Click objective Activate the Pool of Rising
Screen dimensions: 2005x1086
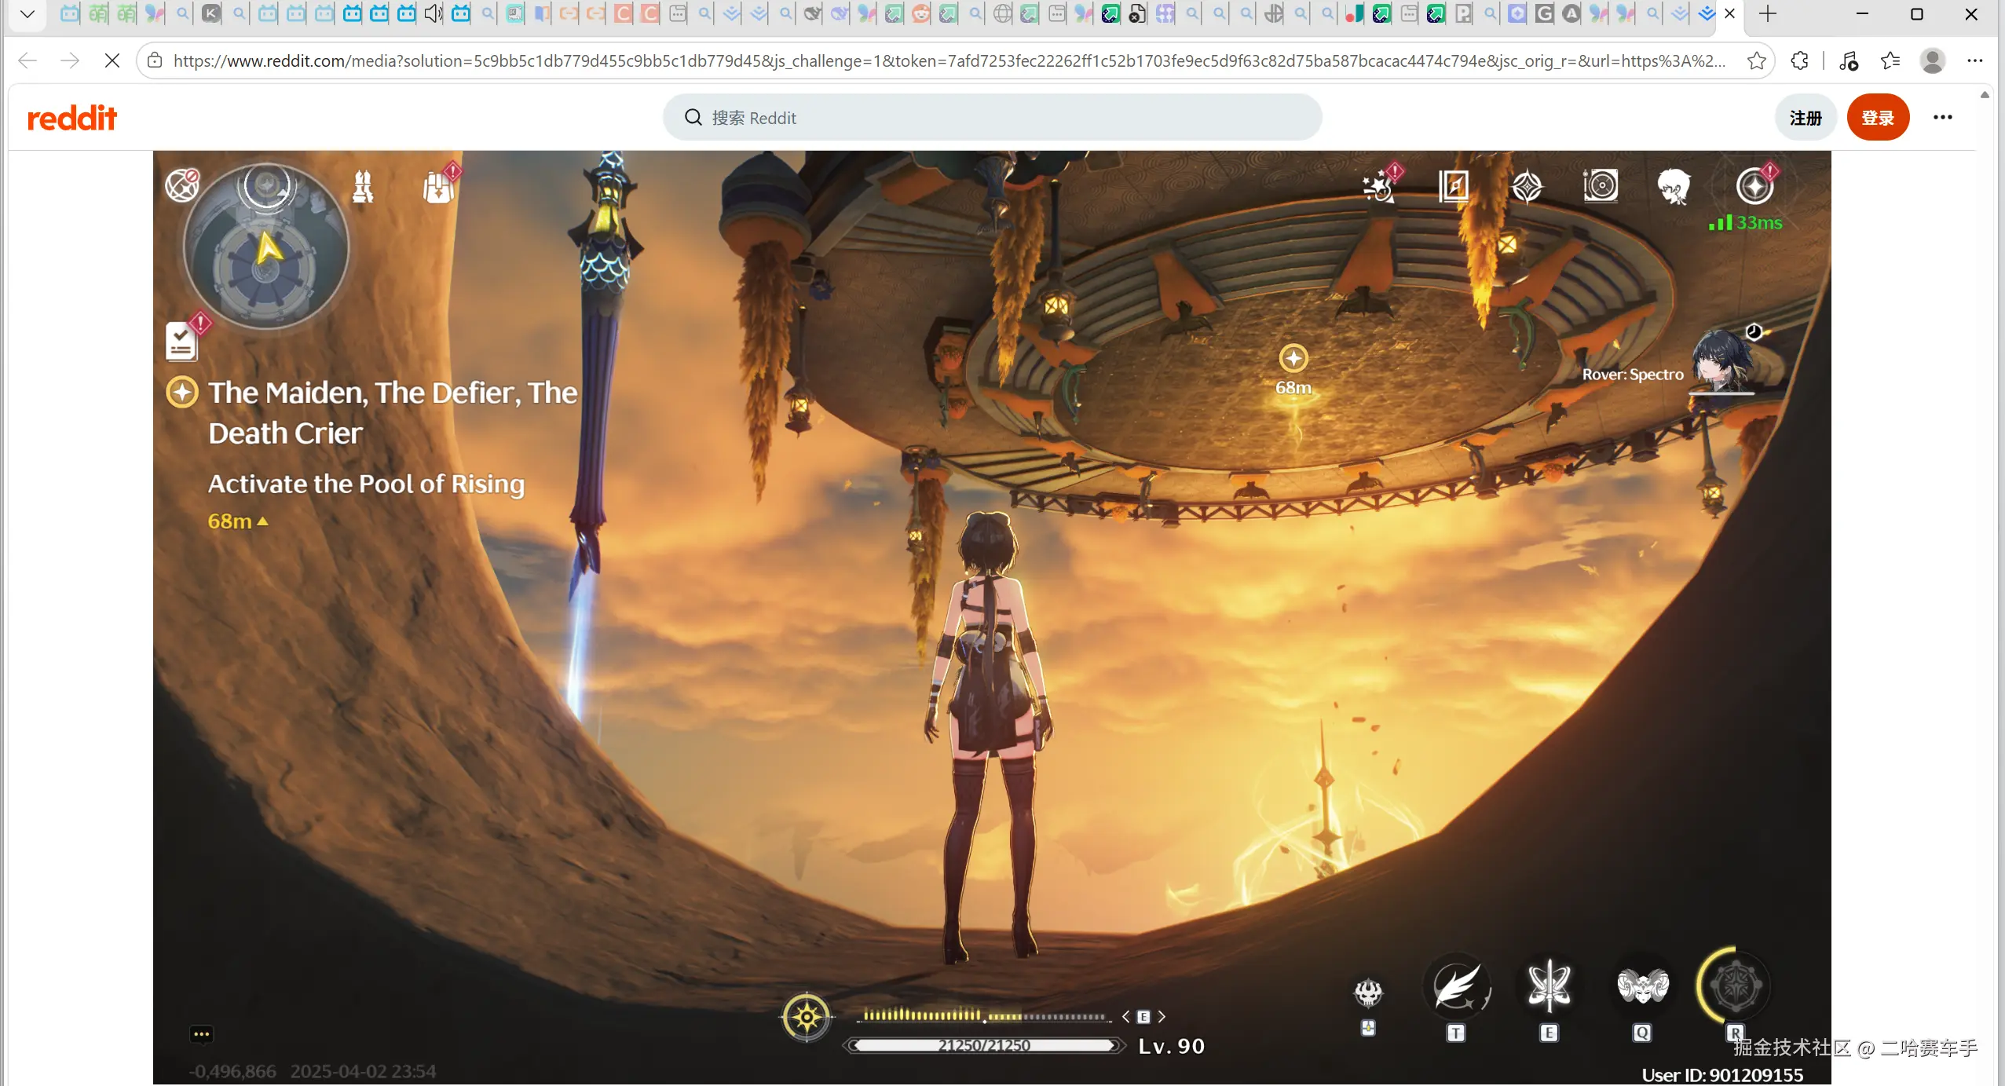[365, 484]
